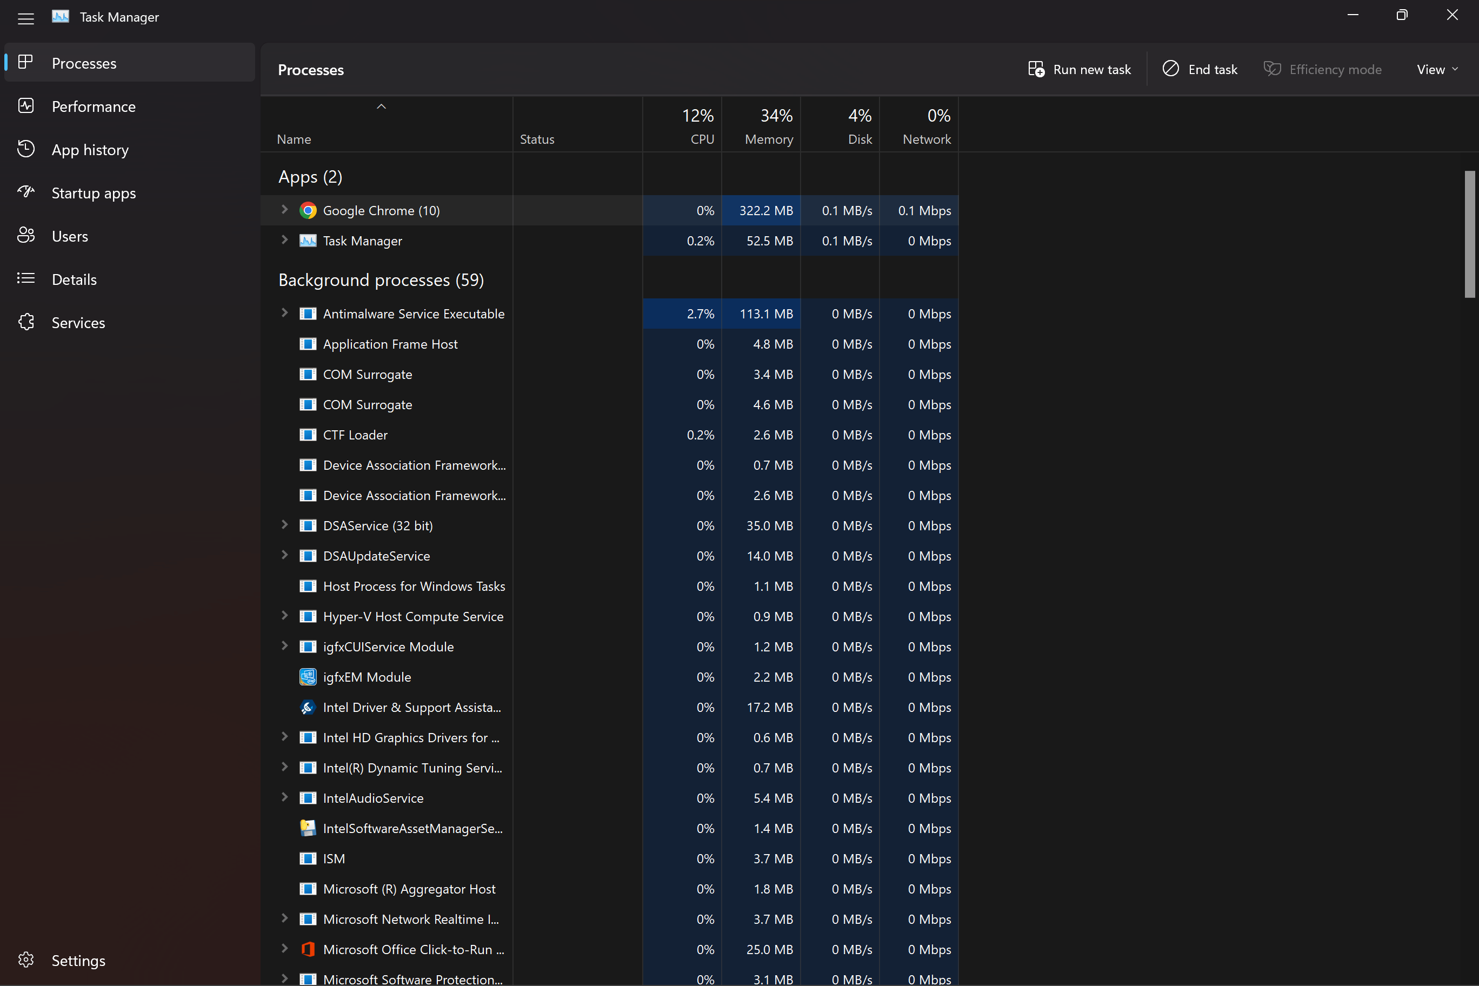This screenshot has height=986, width=1479.
Task: Click the Details list icon
Action: (26, 278)
